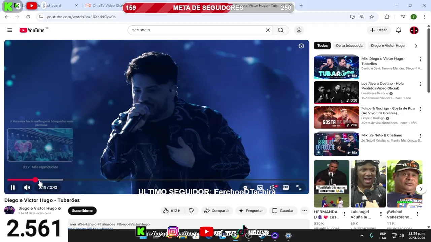Open the HERMANDAD short thumbnail
This screenshot has width=431, height=242.
click(332, 184)
